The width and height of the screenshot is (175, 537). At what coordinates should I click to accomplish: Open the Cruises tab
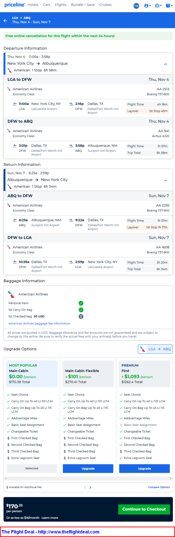pos(105,5)
